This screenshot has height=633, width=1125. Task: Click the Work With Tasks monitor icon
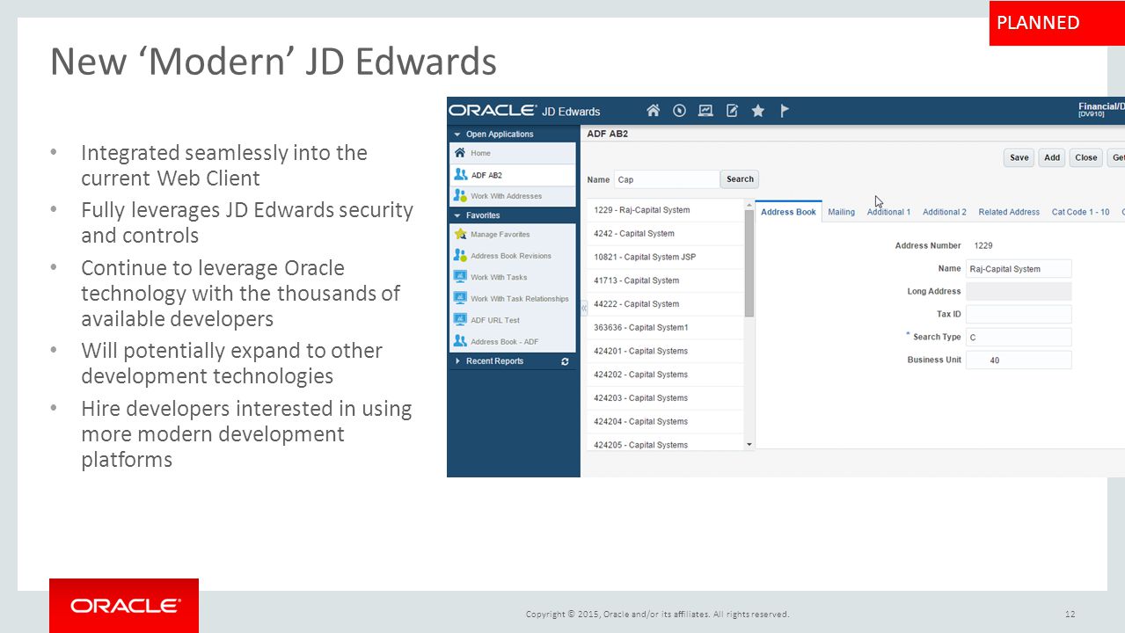460,277
